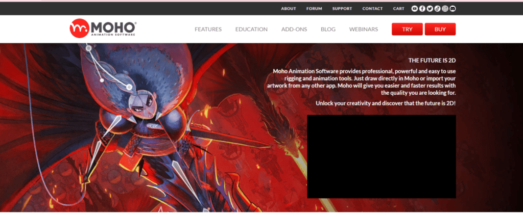This screenshot has height=216, width=523.
Task: Click the black video box in the banner
Action: pos(382,156)
